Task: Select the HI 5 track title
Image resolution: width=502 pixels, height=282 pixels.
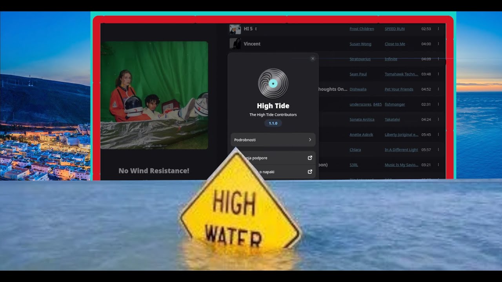Action: click(x=248, y=29)
